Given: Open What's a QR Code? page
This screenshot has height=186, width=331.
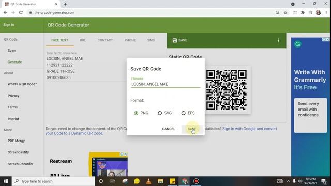Looking at the screenshot, I should (x=22, y=84).
